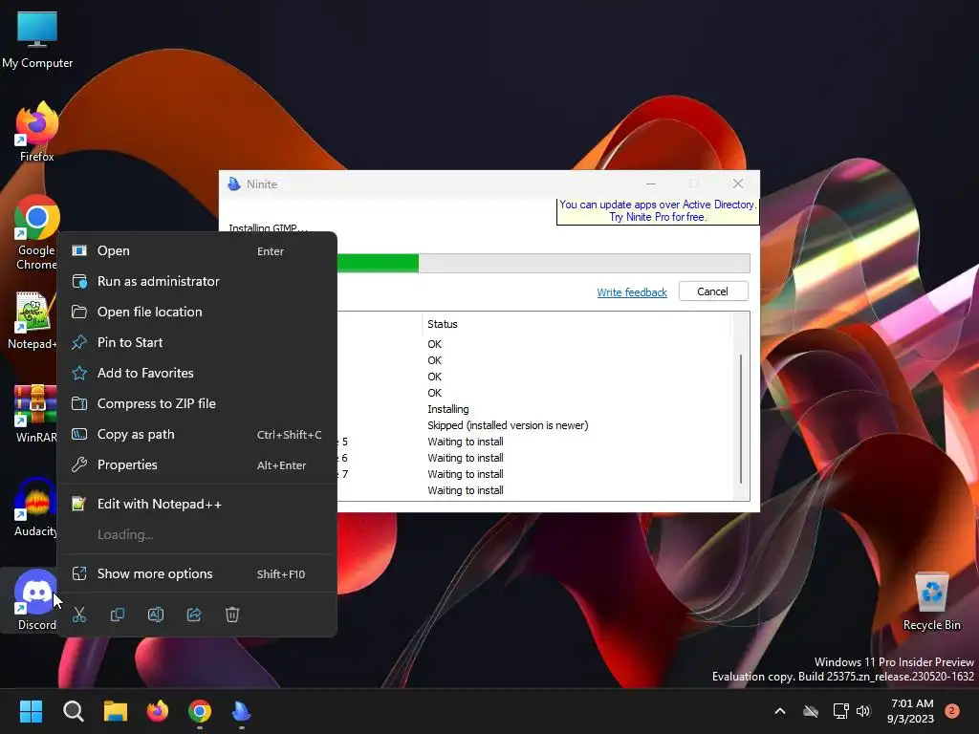Screen dimensions: 979x734
Task: Choose Open file location
Action: (197, 313)
